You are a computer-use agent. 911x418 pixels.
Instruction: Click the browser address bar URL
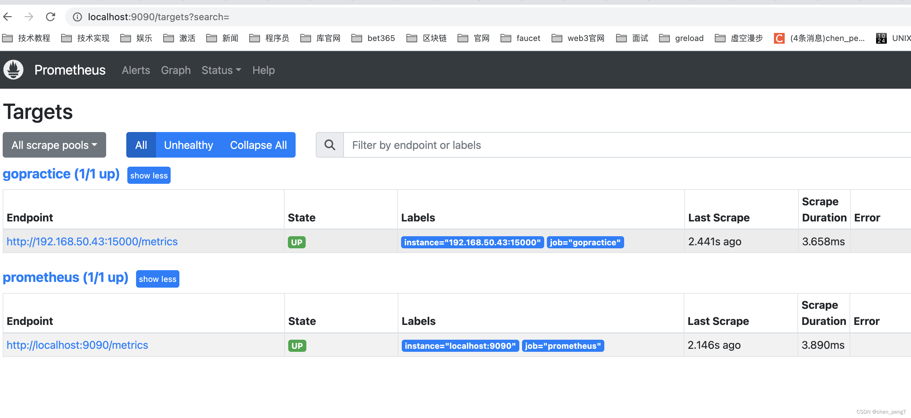coord(159,16)
